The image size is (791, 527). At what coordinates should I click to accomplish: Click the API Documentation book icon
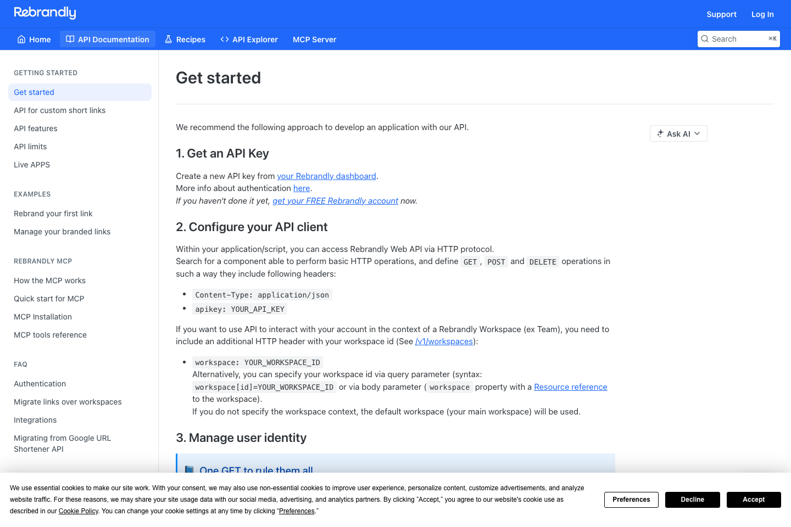click(69, 39)
